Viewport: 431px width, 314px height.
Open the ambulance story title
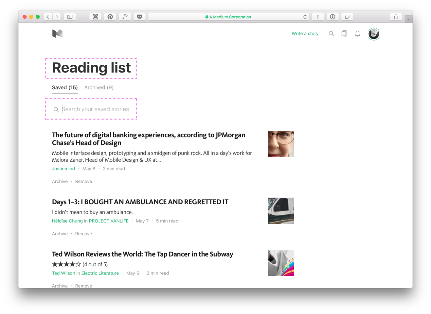click(x=140, y=202)
